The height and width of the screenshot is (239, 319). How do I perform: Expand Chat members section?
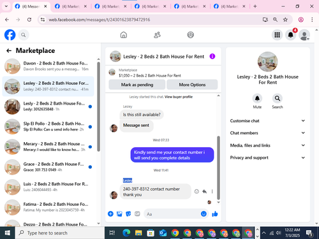267,133
